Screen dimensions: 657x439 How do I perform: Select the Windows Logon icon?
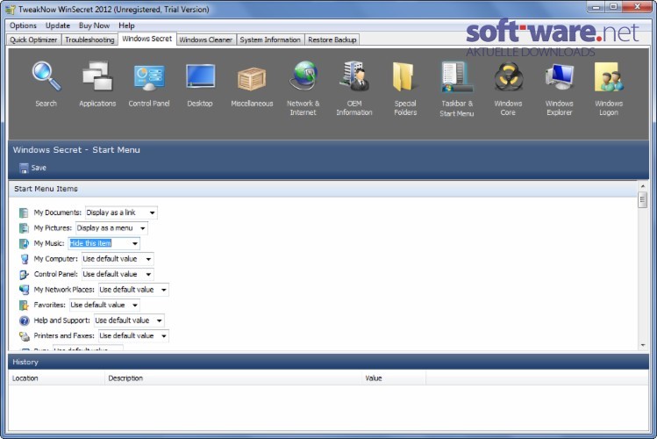coord(609,76)
